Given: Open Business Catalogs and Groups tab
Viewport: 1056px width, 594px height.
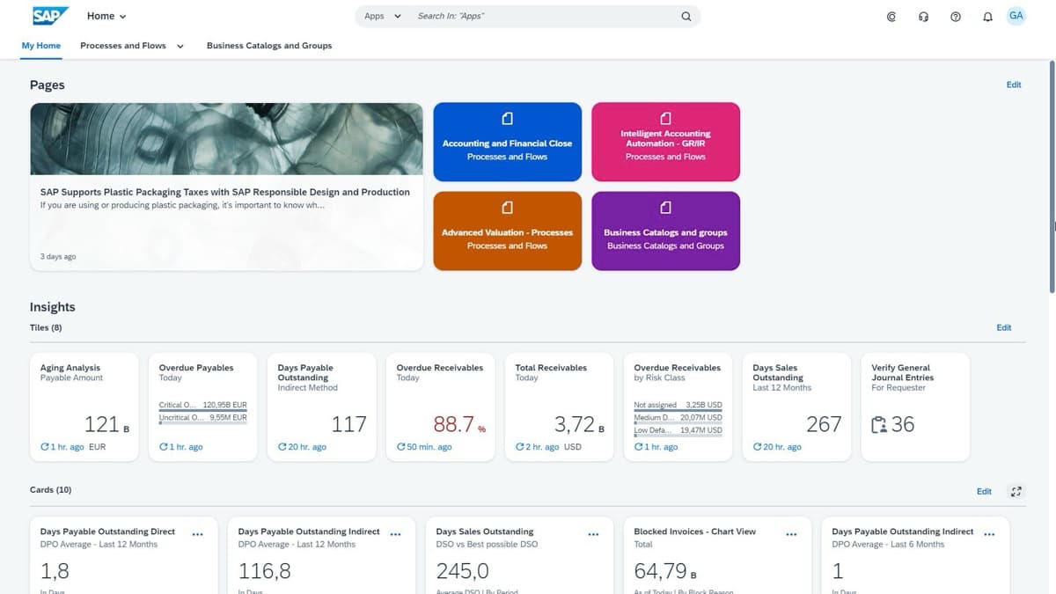Looking at the screenshot, I should pyautogui.click(x=268, y=45).
